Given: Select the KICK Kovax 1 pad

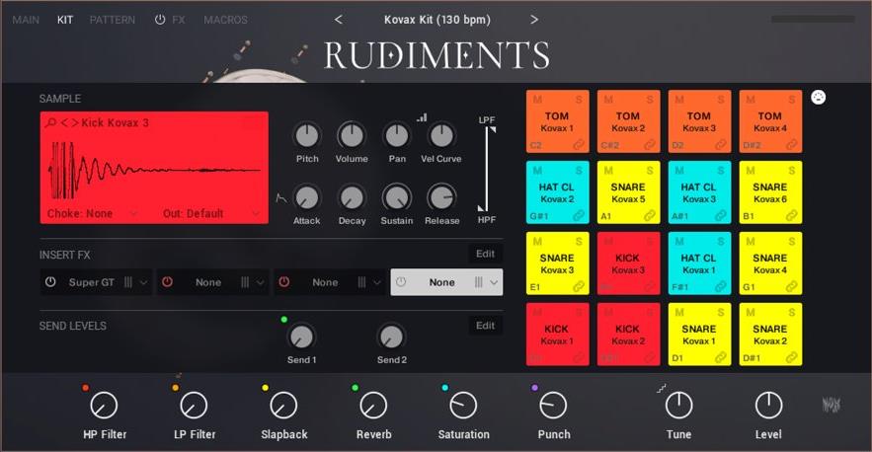Looking at the screenshot, I should tap(557, 335).
